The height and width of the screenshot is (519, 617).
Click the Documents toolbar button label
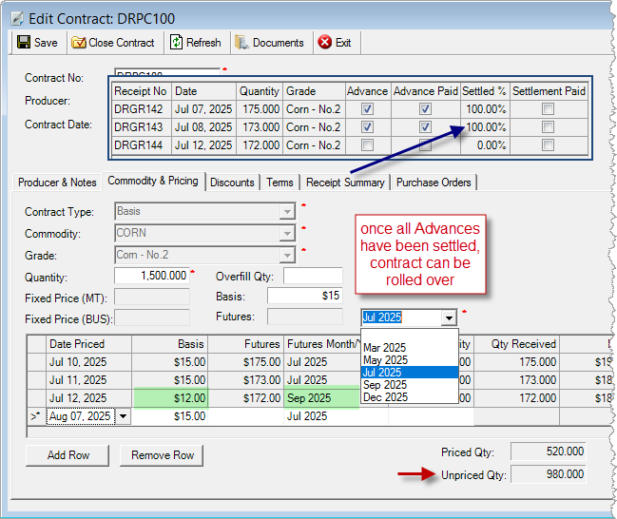(x=279, y=43)
